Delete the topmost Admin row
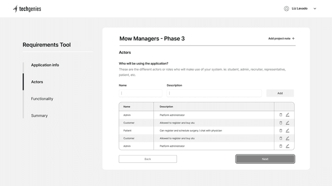This screenshot has height=186, width=332. 281,115
